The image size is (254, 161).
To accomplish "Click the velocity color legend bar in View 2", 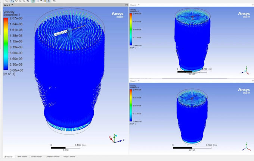I will 131,29.
